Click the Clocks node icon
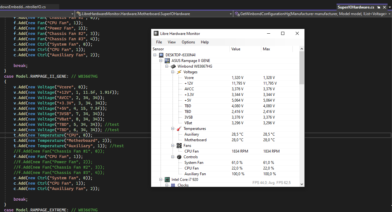392x212 pixels. point(173,185)
